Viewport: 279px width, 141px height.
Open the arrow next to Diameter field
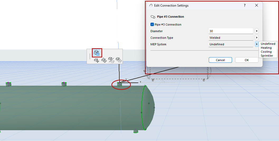[x=257, y=31]
